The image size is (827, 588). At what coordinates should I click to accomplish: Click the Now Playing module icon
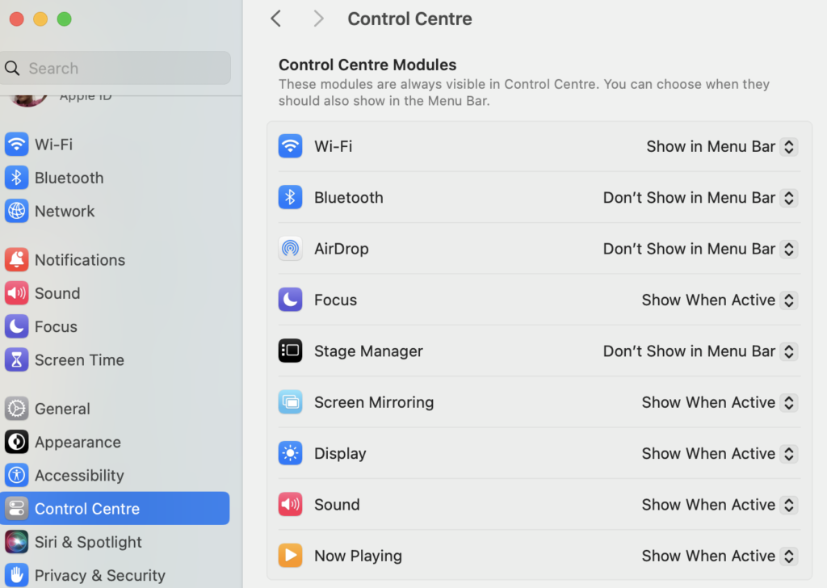click(290, 556)
